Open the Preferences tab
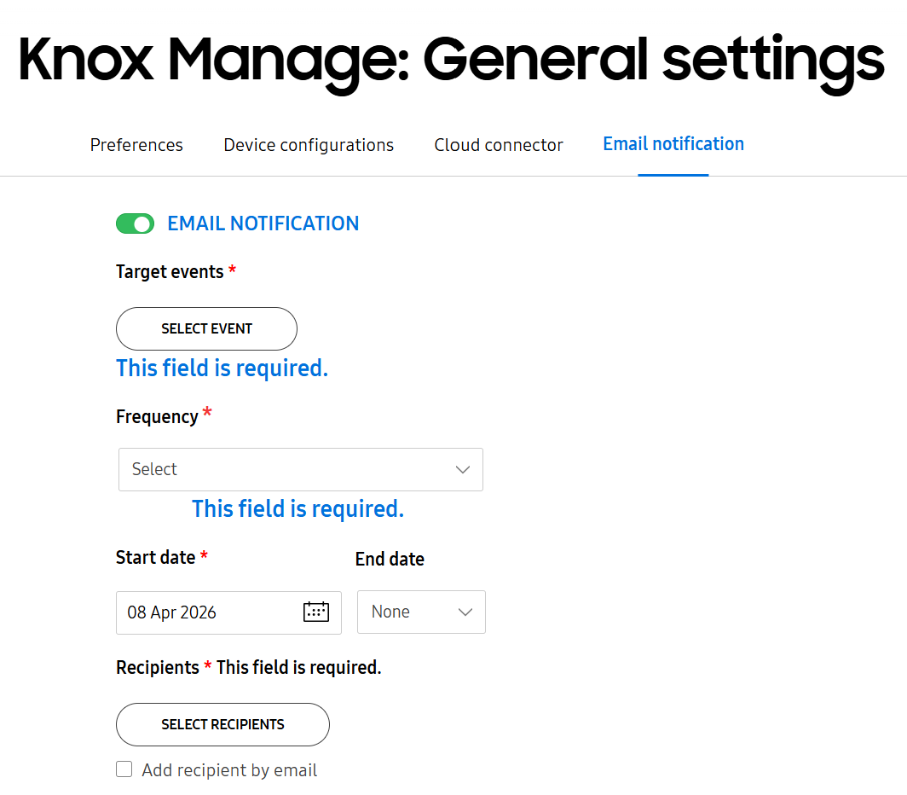The height and width of the screenshot is (795, 907). (136, 145)
